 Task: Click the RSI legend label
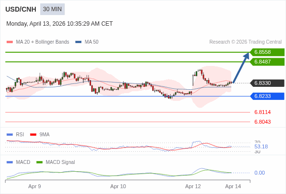(20, 134)
